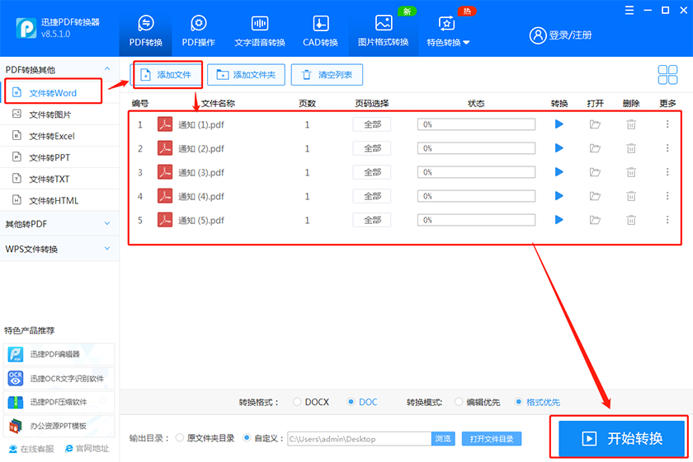Open 办公资源PPT模板 recommendation
Screen dimensions: 693x462
(x=59, y=426)
